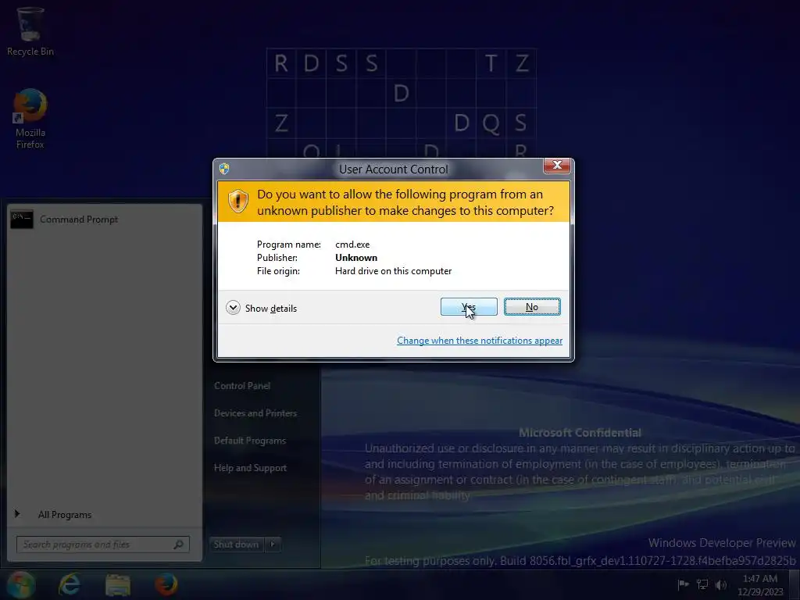Select Mozilla Firefox desktop shortcut

pos(30,119)
